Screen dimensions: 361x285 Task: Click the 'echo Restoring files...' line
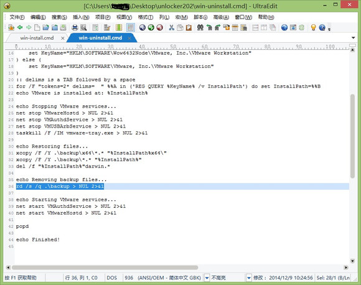point(52,146)
